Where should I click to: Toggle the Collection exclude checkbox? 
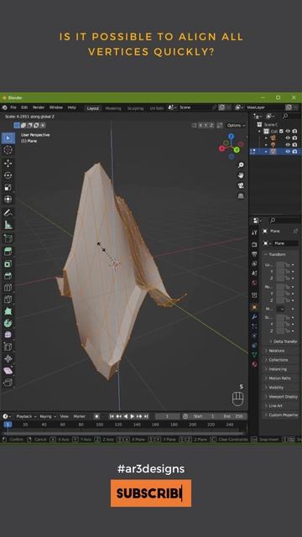pos(282,131)
